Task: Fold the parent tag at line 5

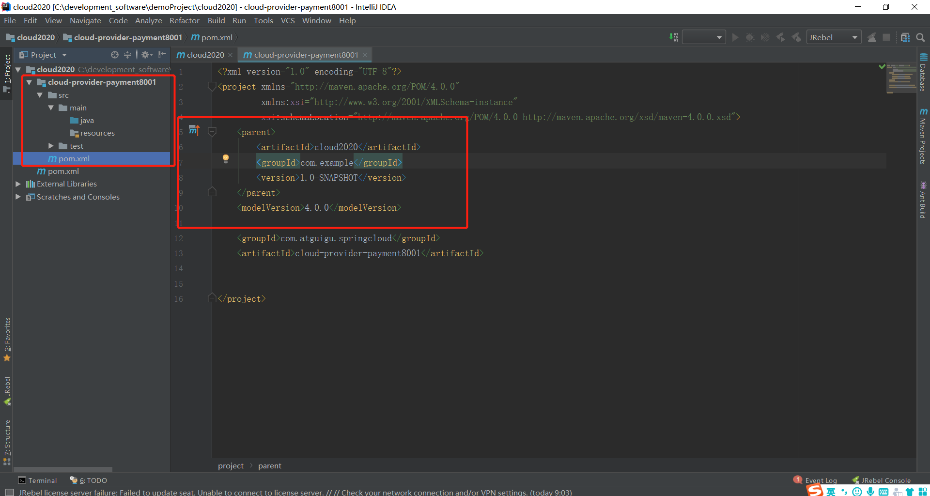Action: [x=212, y=132]
